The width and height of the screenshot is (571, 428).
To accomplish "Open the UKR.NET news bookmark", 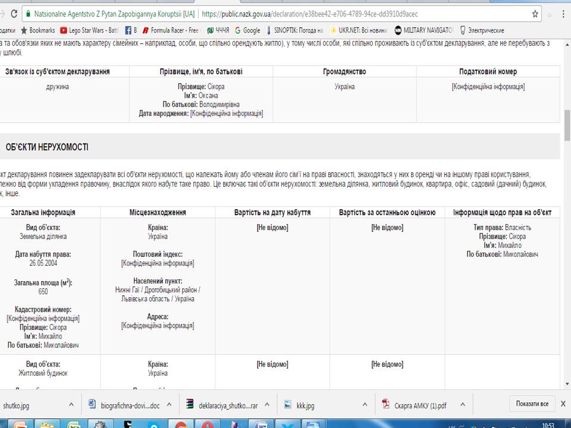I will coord(359,30).
